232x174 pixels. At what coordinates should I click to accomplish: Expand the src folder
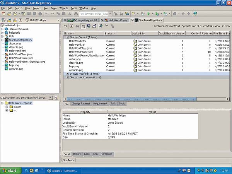click(x=7, y=110)
